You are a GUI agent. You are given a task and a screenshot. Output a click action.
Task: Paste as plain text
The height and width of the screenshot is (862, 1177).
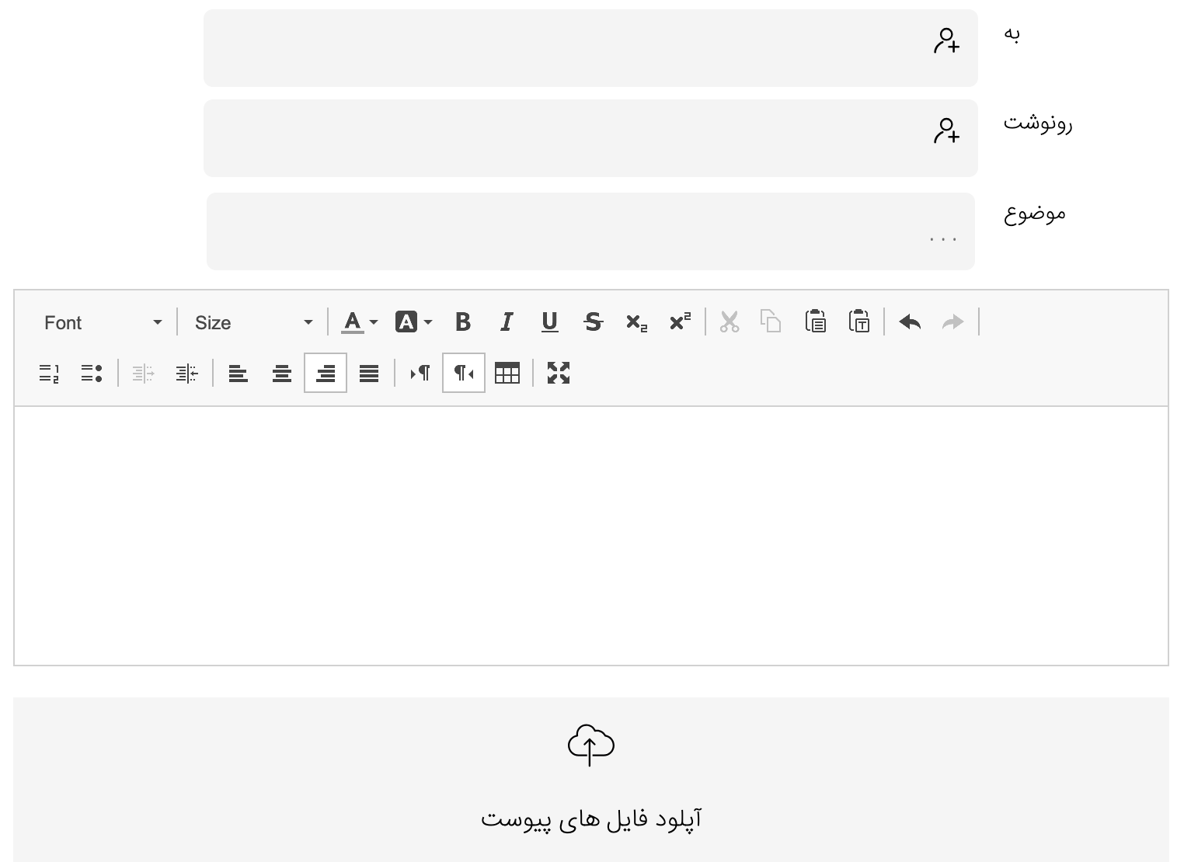tap(859, 322)
